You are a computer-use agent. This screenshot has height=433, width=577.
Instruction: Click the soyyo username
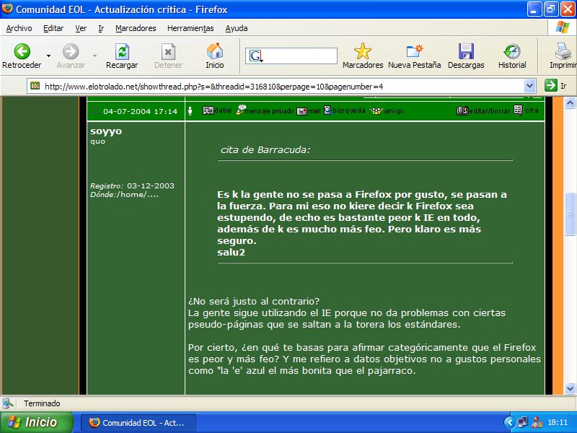[x=106, y=131]
